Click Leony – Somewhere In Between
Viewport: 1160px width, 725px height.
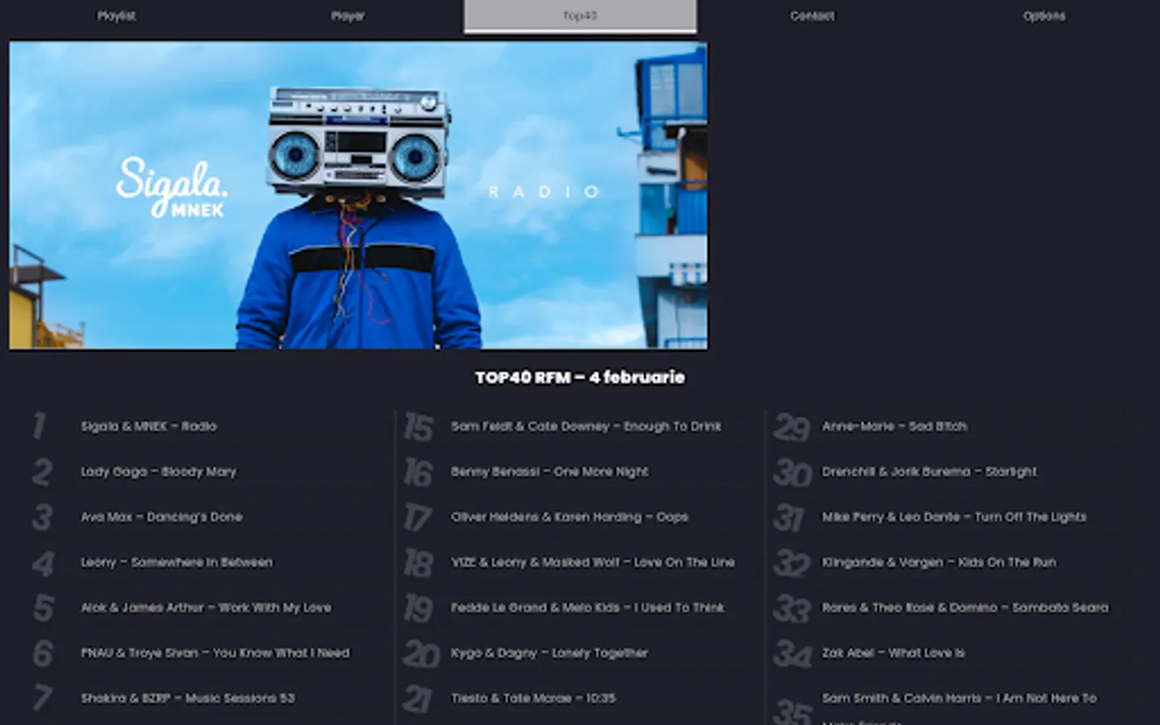176,561
